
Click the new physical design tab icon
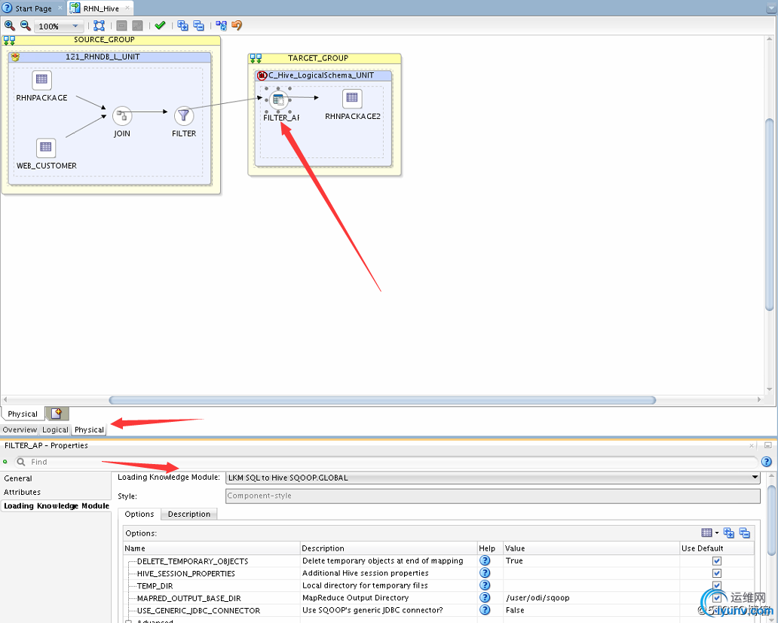[57, 414]
